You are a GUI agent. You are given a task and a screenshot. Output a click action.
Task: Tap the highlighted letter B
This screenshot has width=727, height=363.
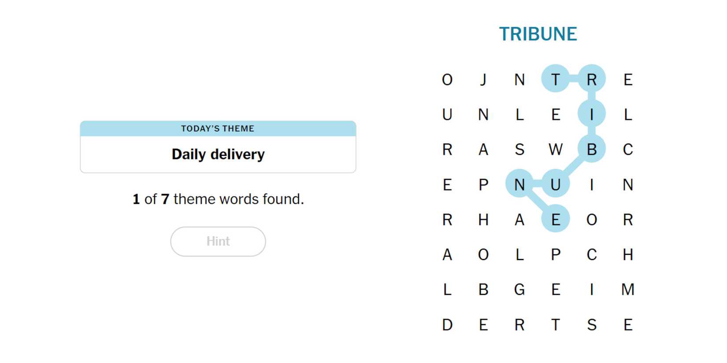[x=592, y=149]
